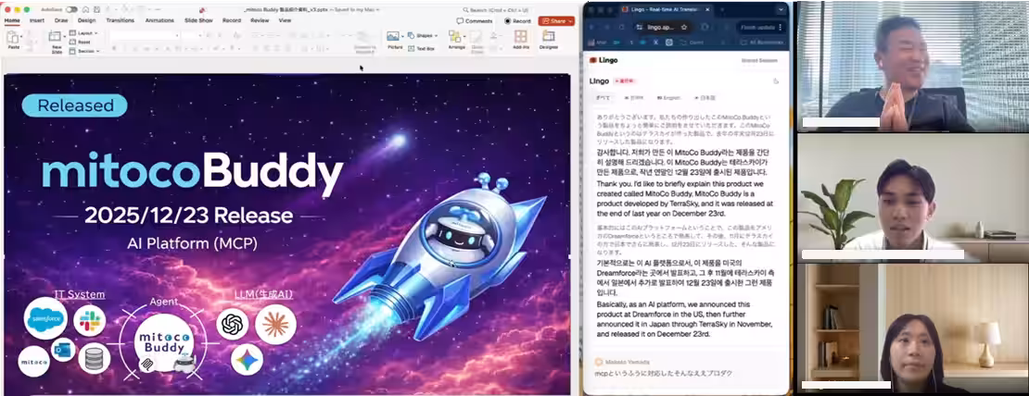This screenshot has width=1029, height=396.
Task: Select the 日本語 filter tab in Lingo
Action: tap(705, 97)
